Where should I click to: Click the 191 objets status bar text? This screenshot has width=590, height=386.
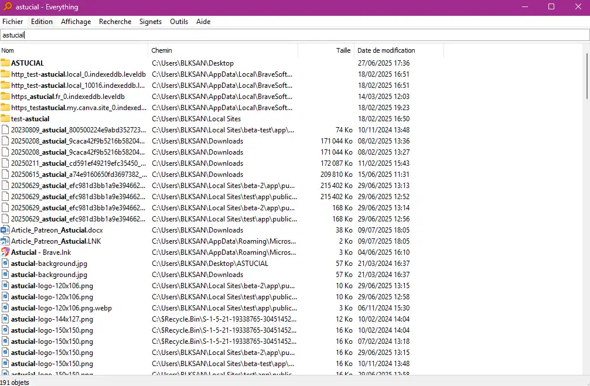coord(15,382)
